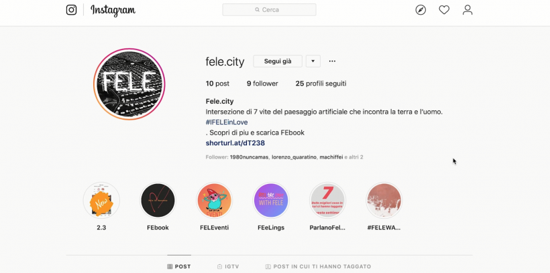
Task: Open the #FELEWA... story highlight
Action: [x=384, y=201]
